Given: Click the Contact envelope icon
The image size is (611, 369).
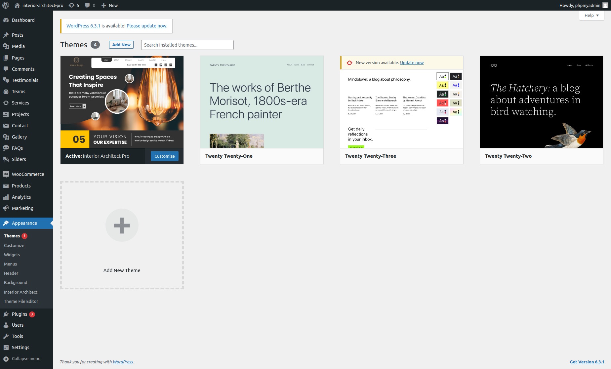Looking at the screenshot, I should point(6,126).
